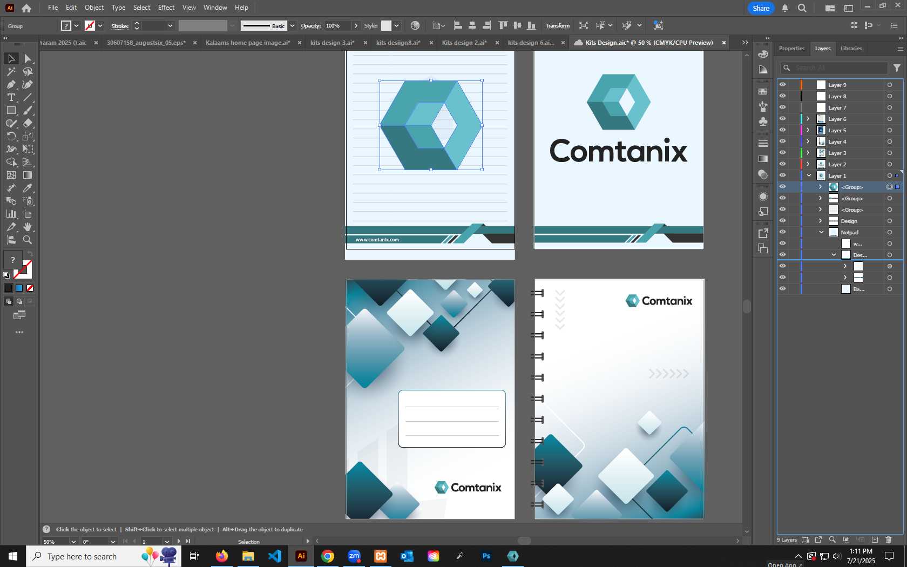Select the Eraser tool
907x567 pixels.
[28, 123]
